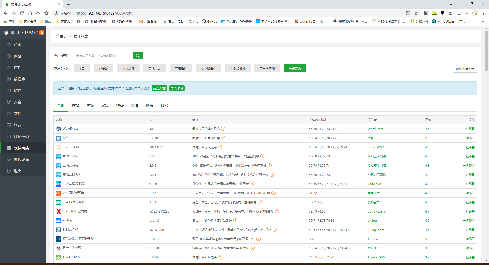This screenshot has height=265, width=489.
Task: Click the ShopXO red X app icon
Action: click(x=59, y=211)
